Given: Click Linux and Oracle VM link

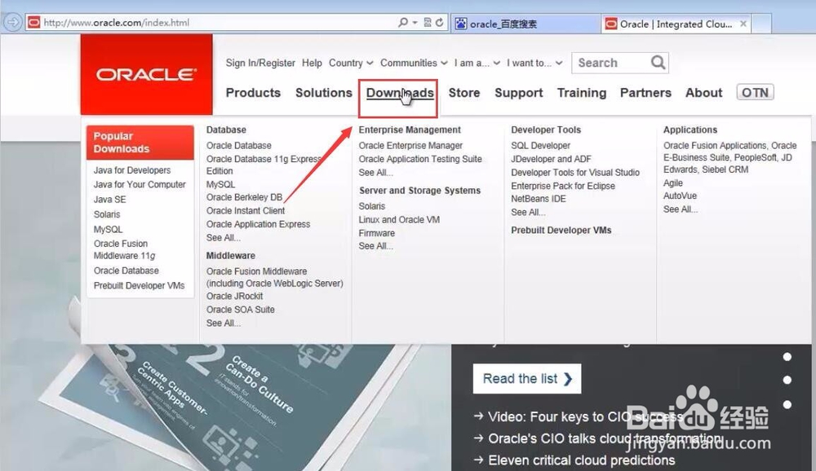Looking at the screenshot, I should point(399,219).
